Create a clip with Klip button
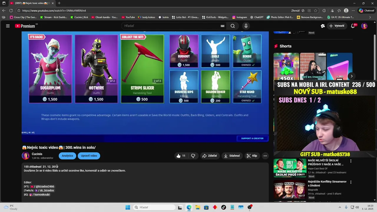Screen dimensions: 377x212 pos(252,156)
